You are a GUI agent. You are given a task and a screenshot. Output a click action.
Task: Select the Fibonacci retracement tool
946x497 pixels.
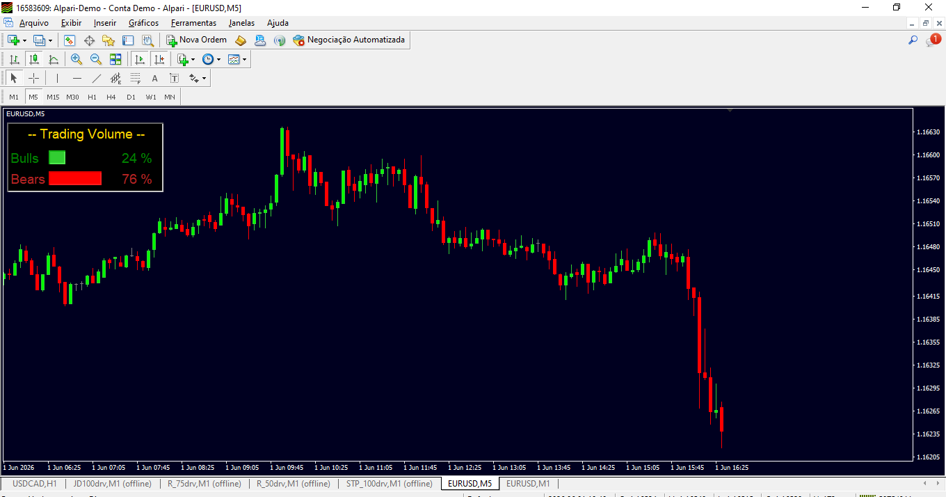[x=136, y=78]
